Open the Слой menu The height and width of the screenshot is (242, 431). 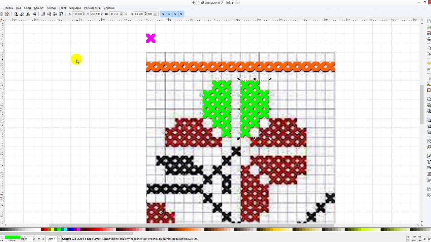tap(27, 8)
